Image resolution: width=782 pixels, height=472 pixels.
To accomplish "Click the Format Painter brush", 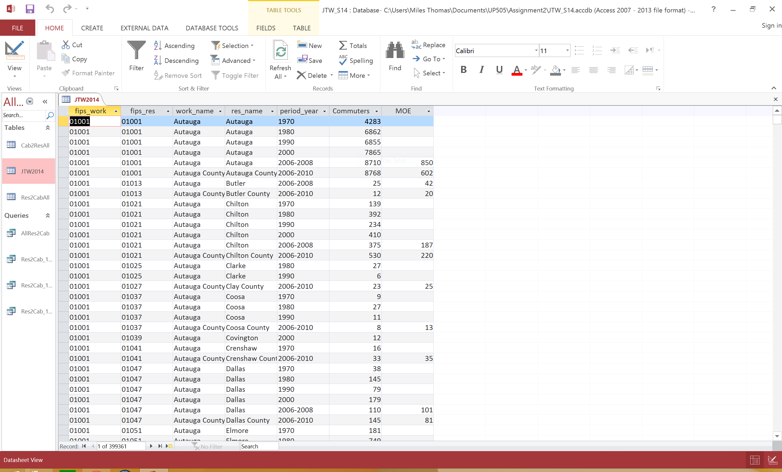I will [66, 73].
